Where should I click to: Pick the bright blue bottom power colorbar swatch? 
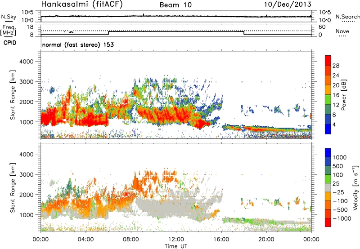(x=328, y=129)
